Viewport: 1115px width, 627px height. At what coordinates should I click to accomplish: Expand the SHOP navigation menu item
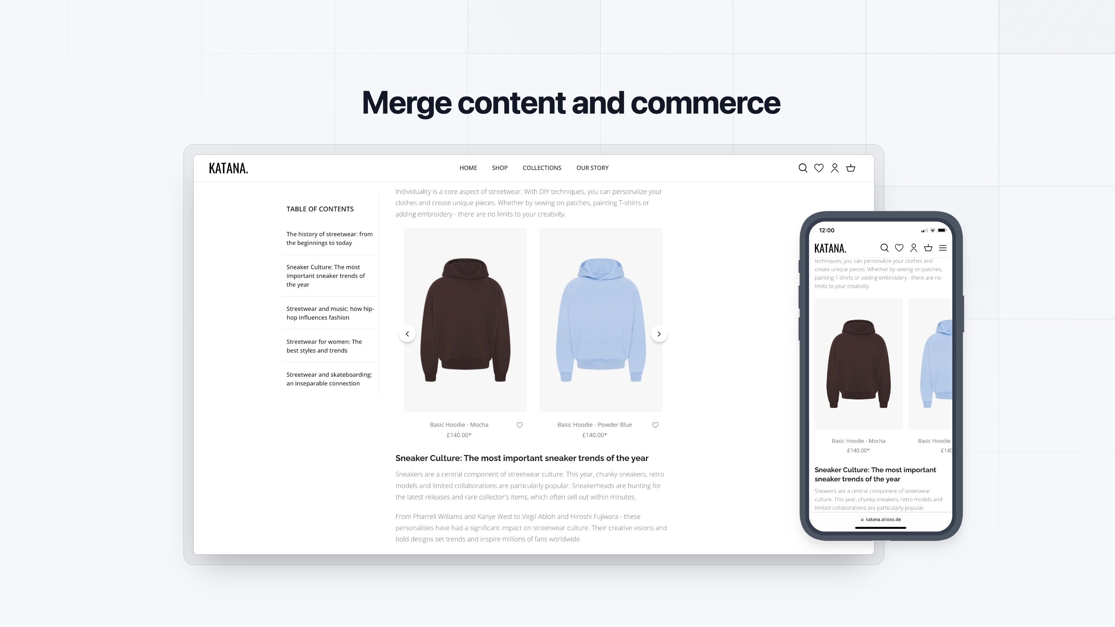click(499, 168)
